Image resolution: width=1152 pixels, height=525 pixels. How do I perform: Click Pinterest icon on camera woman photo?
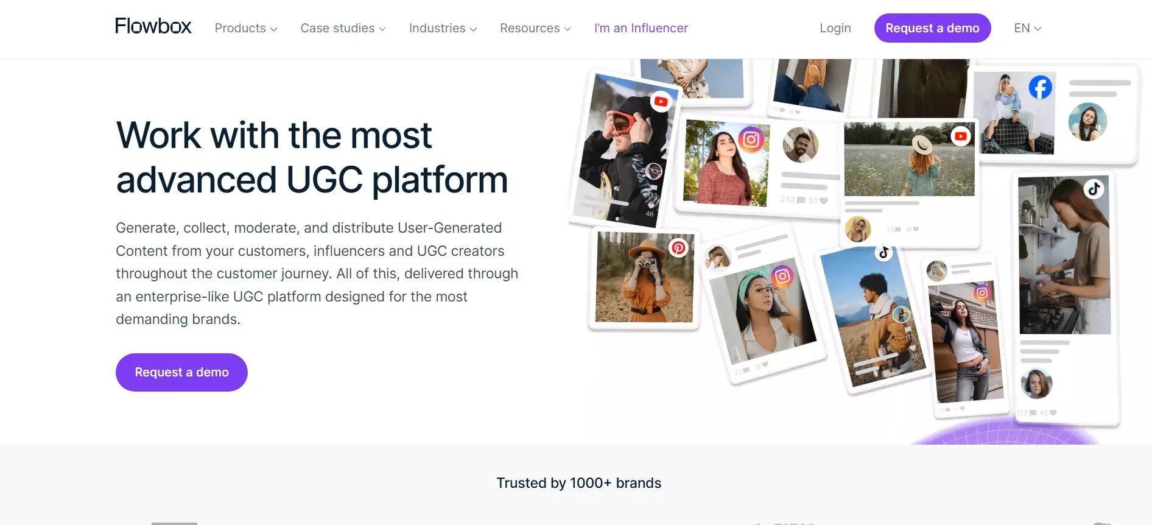[x=678, y=247]
